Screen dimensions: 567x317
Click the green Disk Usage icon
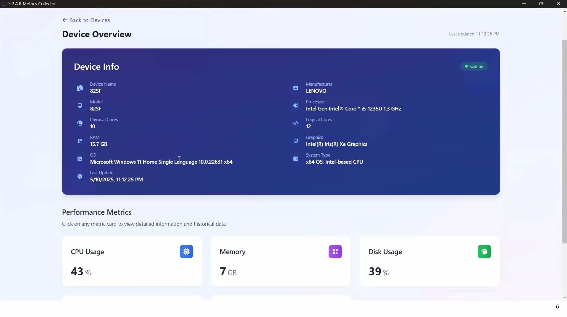coord(484,251)
